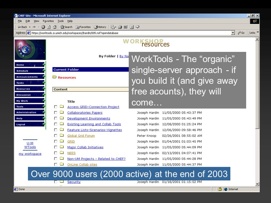Open Schedule in the sidebar
The width and height of the screenshot is (271, 203).
pyautogui.click(x=30, y=71)
